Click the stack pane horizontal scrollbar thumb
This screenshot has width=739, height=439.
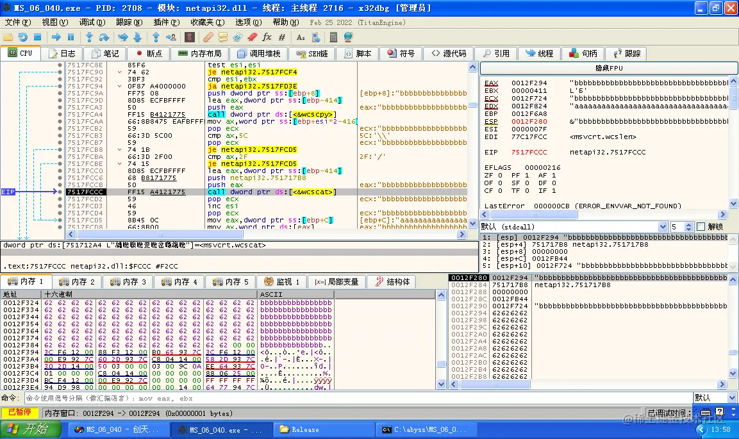(x=495, y=385)
